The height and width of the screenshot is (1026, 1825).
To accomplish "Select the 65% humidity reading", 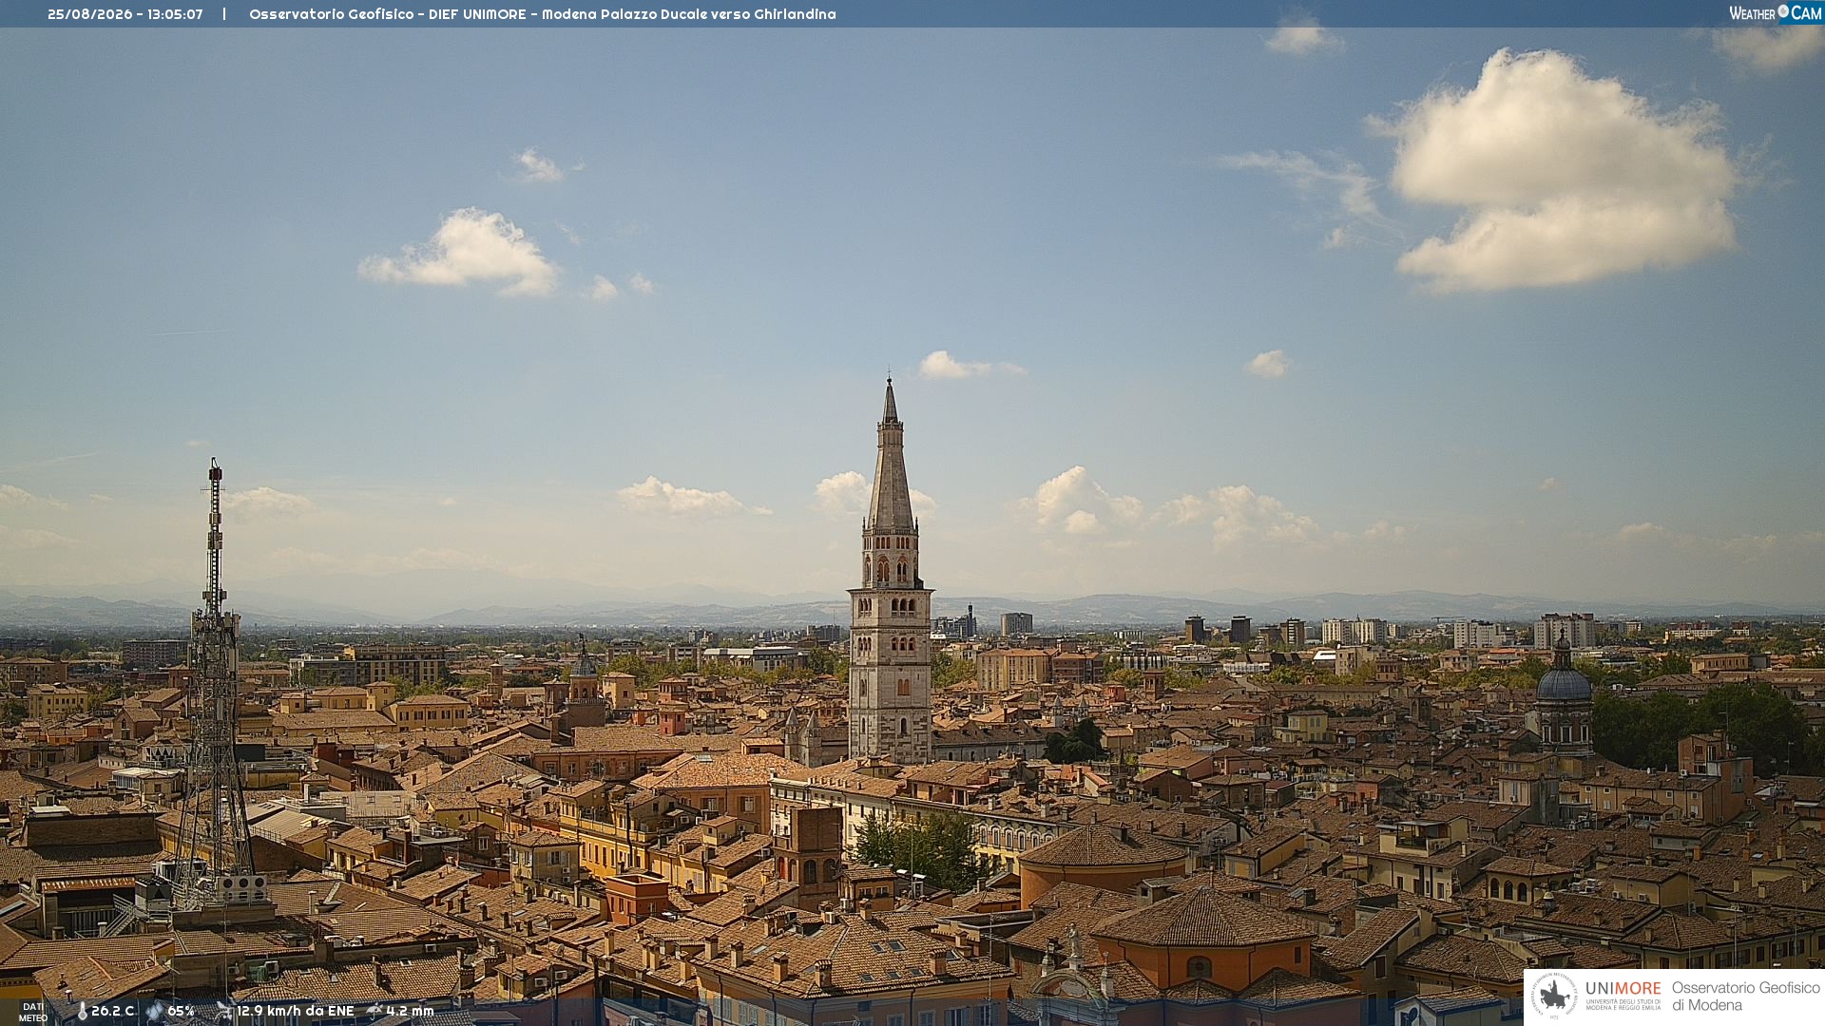I will 181,1011.
